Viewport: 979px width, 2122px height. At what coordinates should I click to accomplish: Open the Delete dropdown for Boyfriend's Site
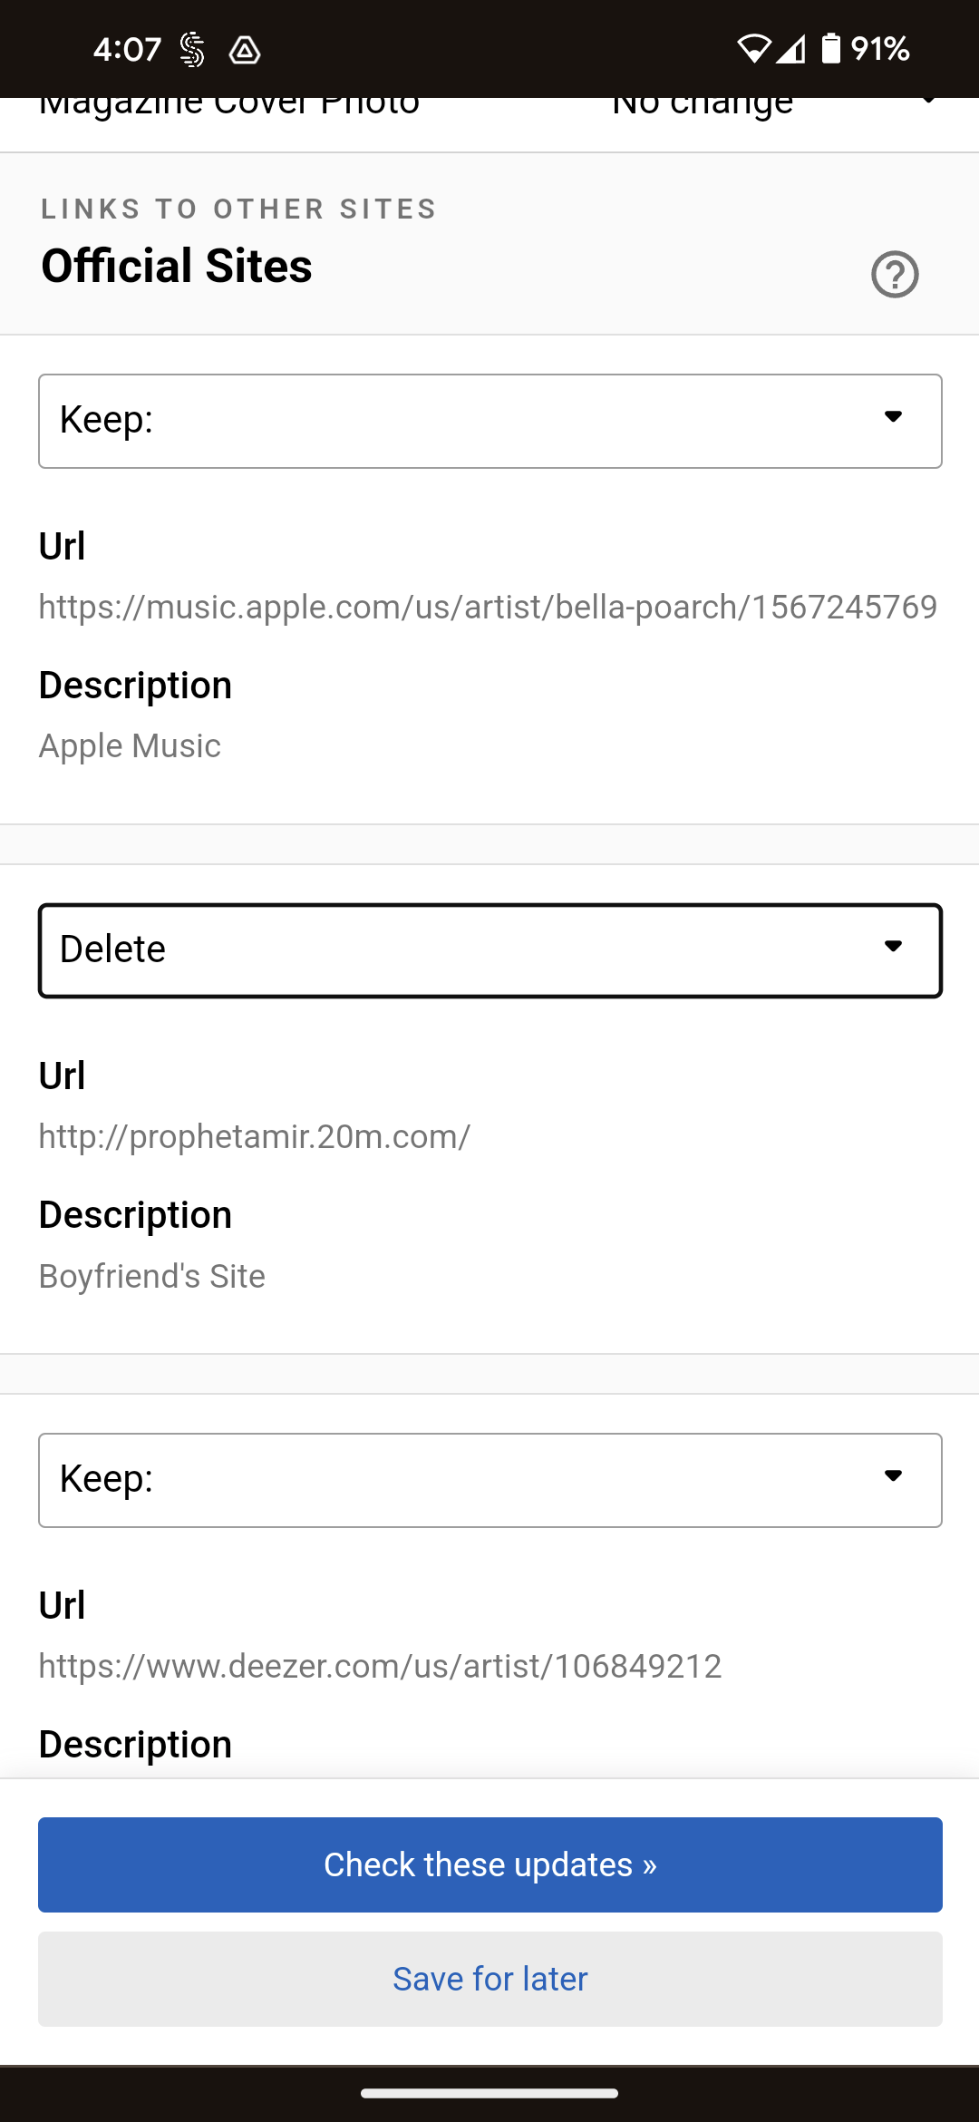click(x=490, y=950)
